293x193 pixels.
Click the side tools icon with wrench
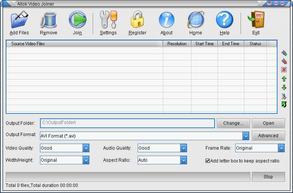pos(284,96)
